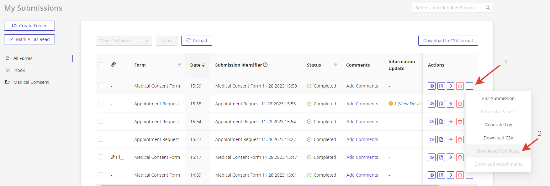Open the Form column filter

point(179,65)
